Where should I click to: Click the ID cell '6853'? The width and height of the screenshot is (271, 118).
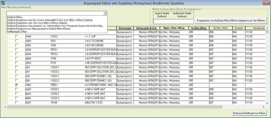coord(38,94)
